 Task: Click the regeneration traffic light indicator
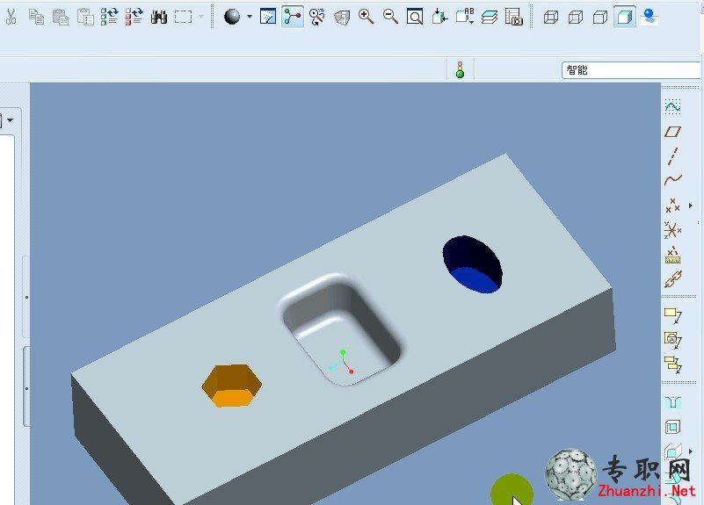click(x=460, y=70)
